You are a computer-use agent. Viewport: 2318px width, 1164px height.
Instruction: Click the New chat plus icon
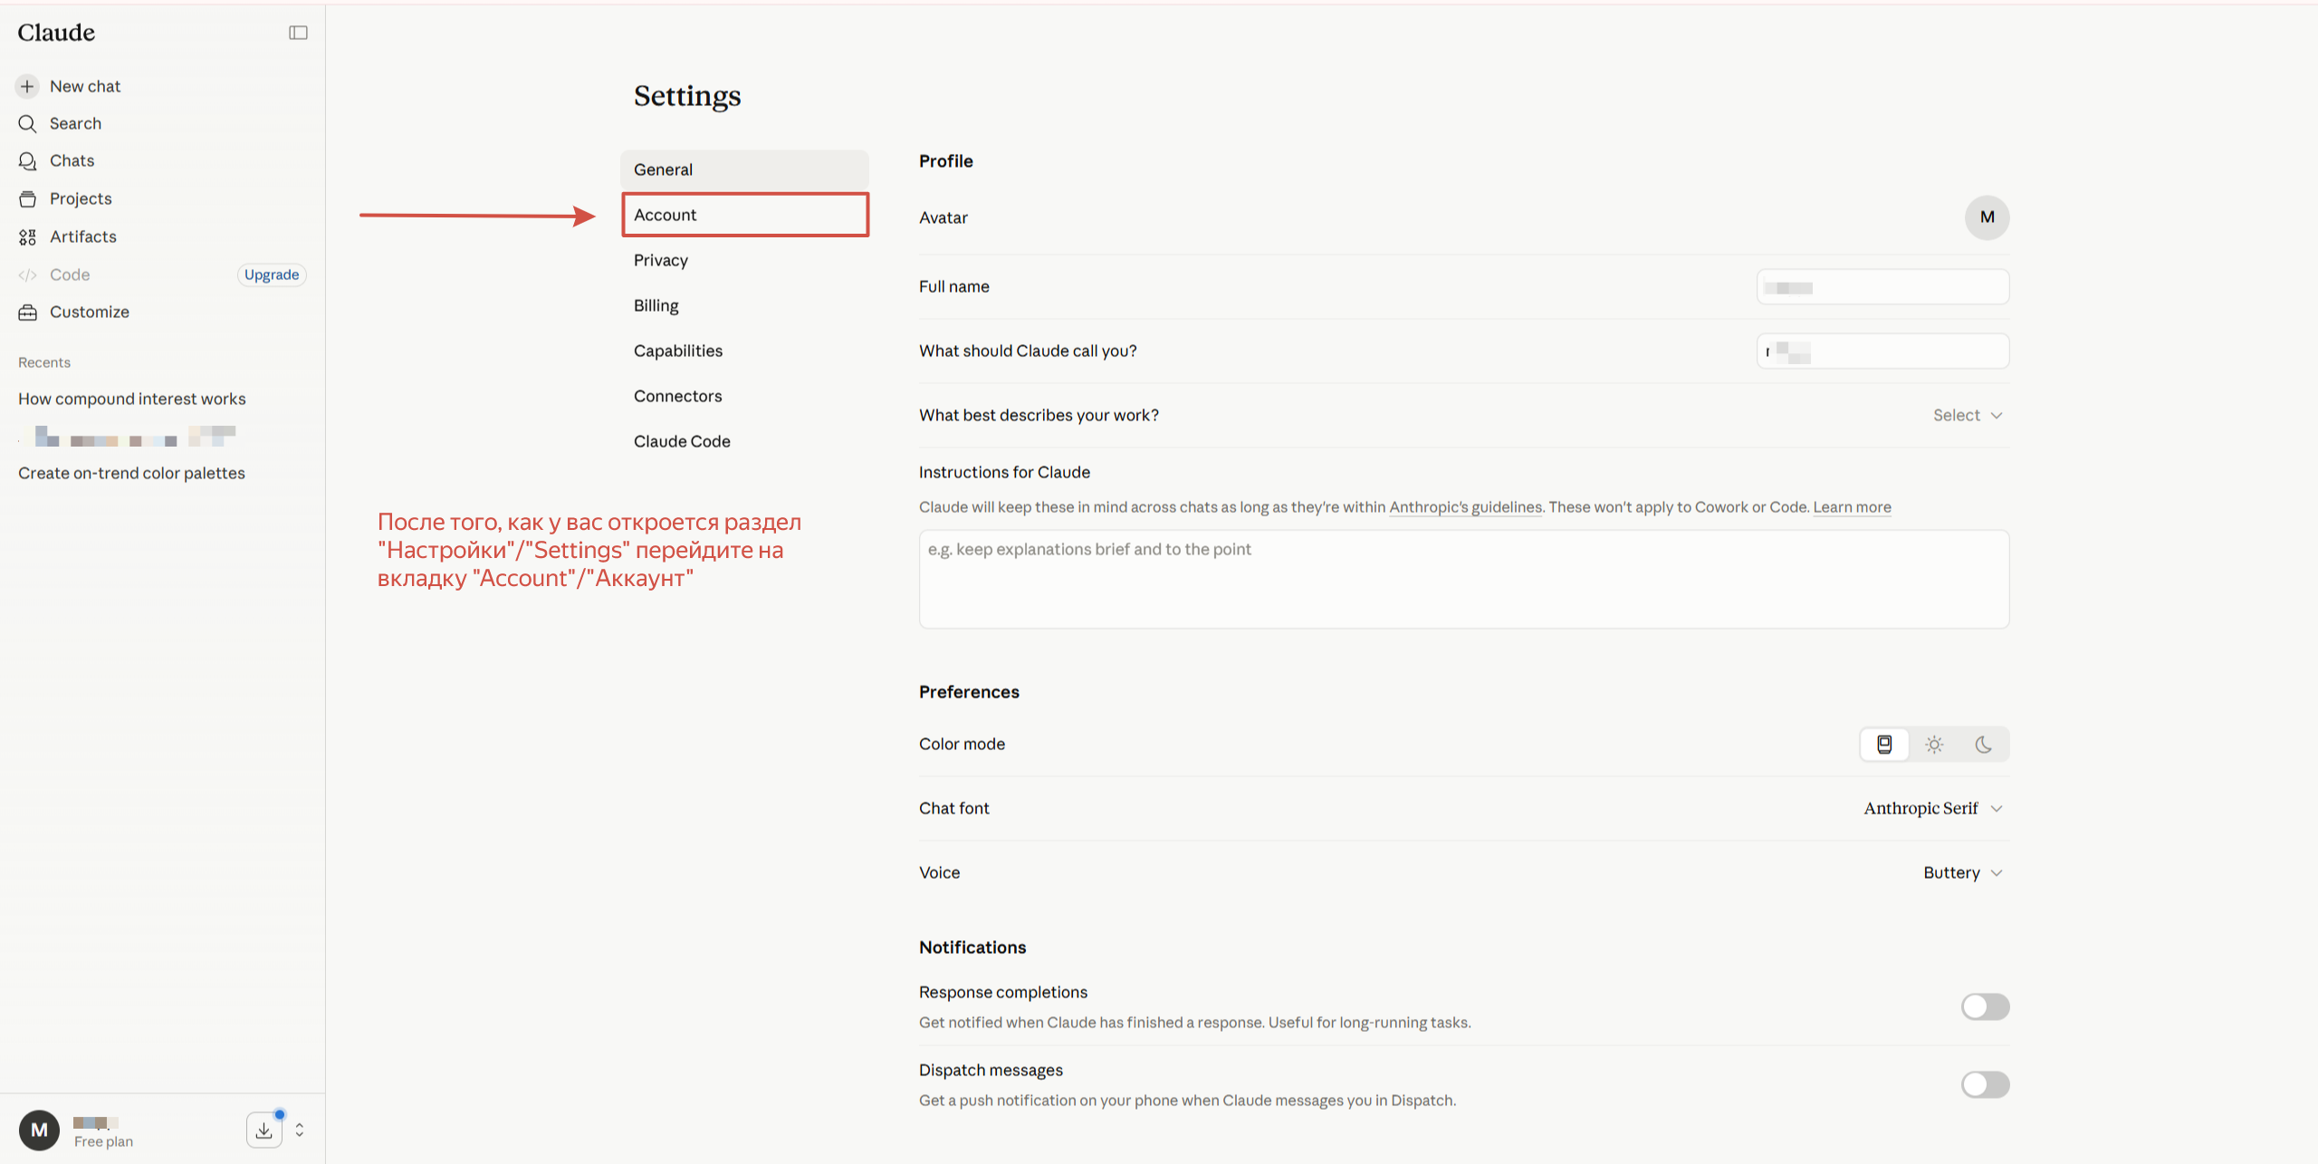pos(27,86)
